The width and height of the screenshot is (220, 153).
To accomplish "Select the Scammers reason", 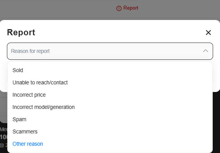I will click(110, 132).
